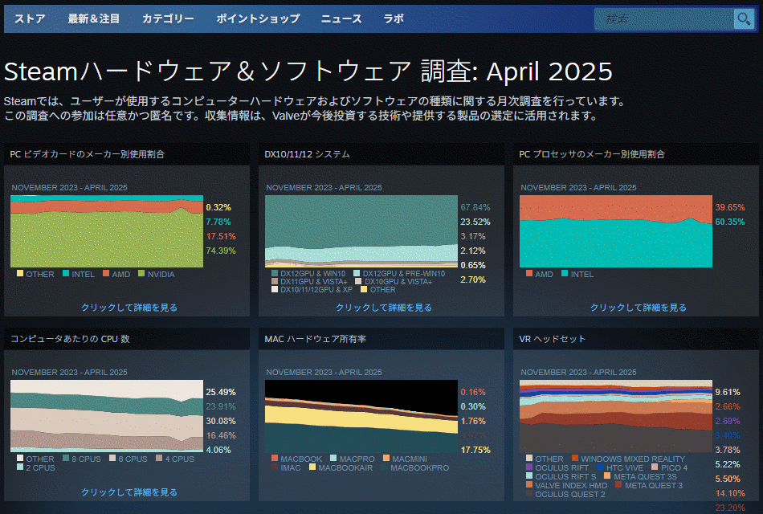Click the 2 CPUS legend swatch

click(x=20, y=467)
